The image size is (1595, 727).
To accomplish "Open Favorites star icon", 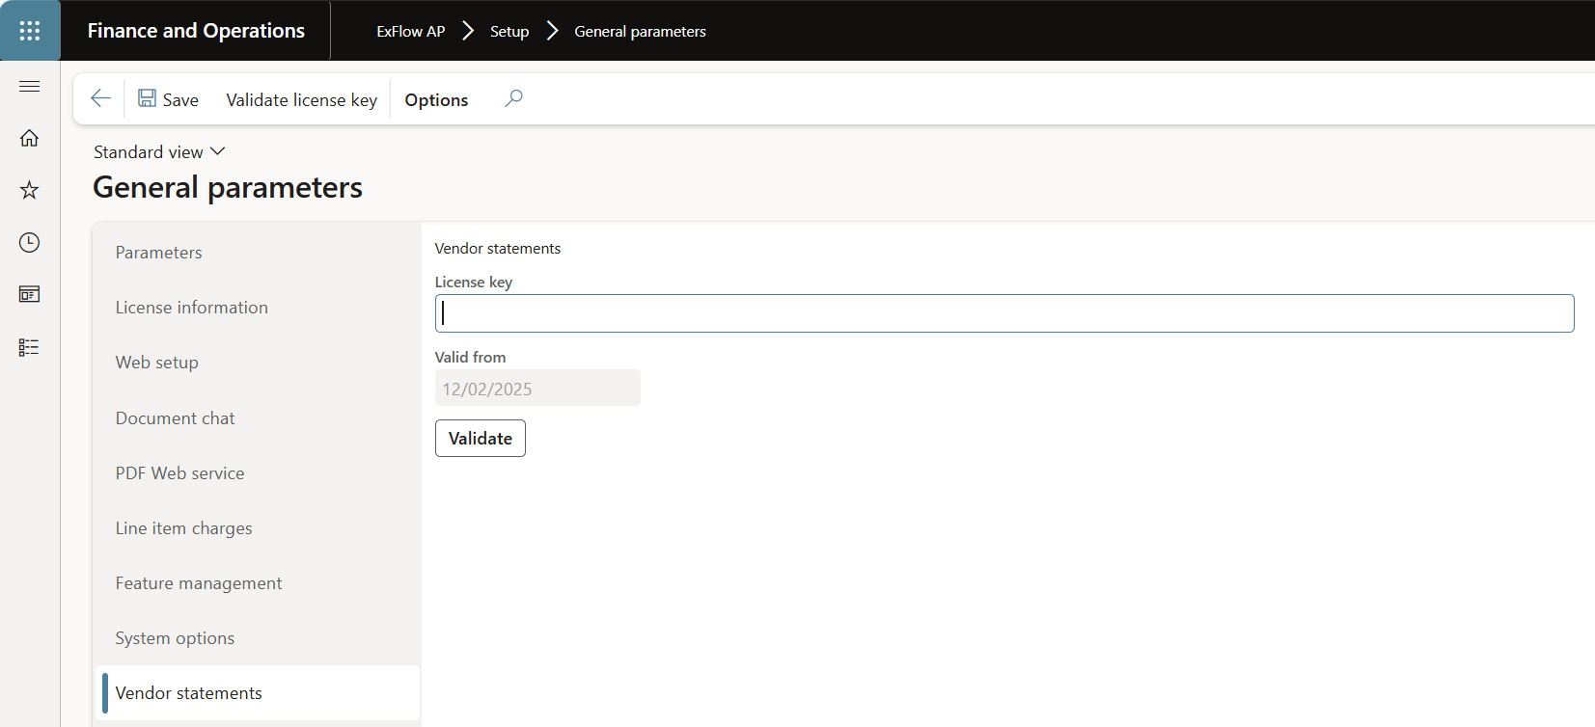I will coord(30,190).
